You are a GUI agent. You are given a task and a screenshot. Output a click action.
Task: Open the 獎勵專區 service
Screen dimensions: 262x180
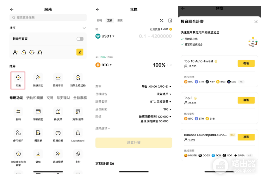58,80
